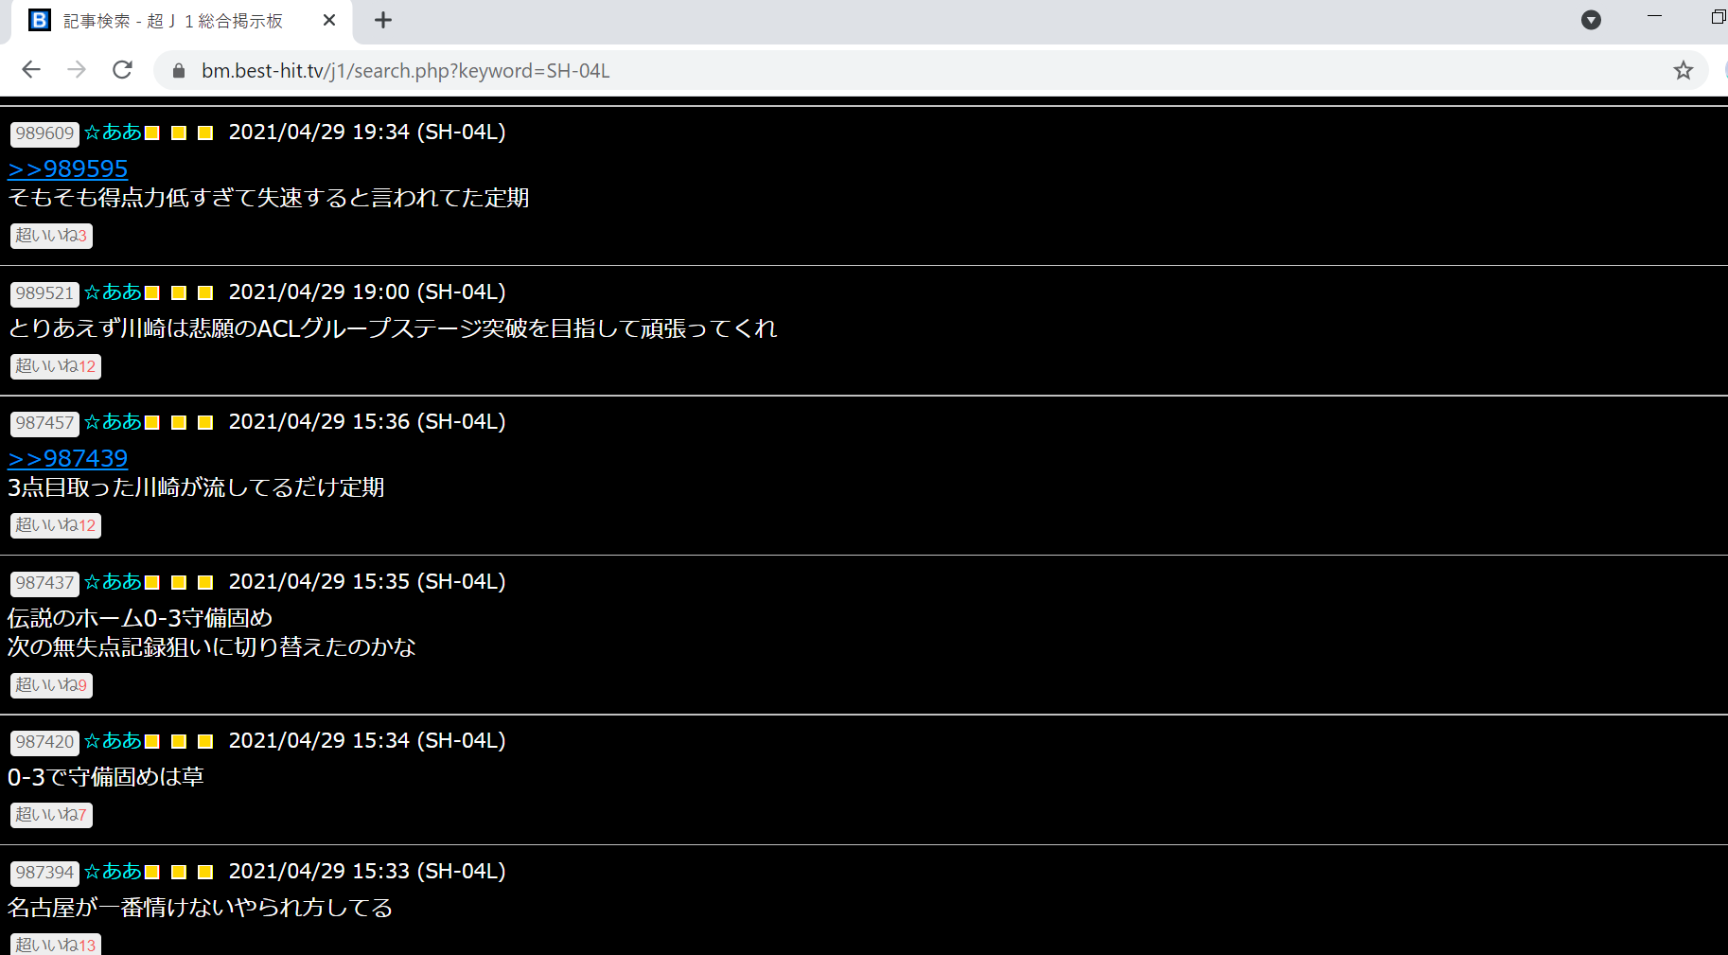
Task: Click post number 987457 badge
Action: coord(44,423)
